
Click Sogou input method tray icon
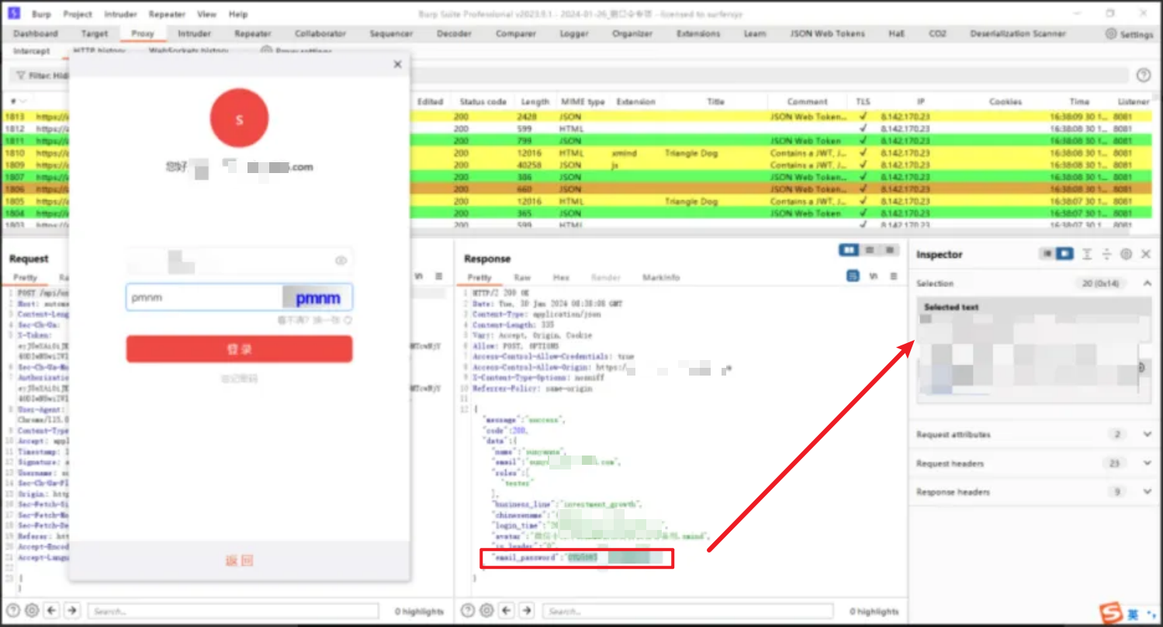point(1113,613)
